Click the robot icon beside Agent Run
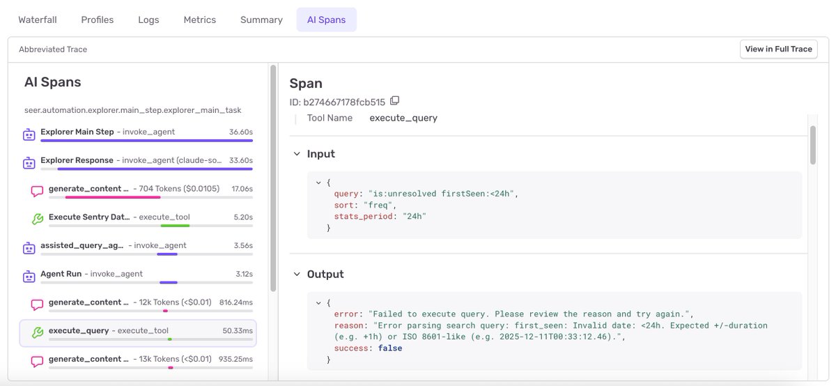Viewport: 836px width, 386px height. tap(29, 277)
